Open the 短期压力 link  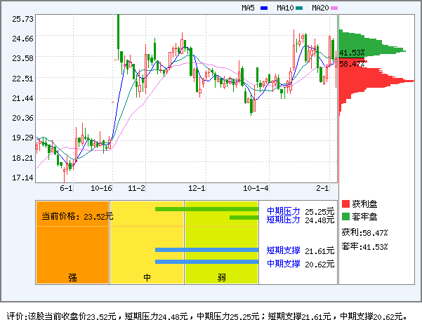(283, 220)
